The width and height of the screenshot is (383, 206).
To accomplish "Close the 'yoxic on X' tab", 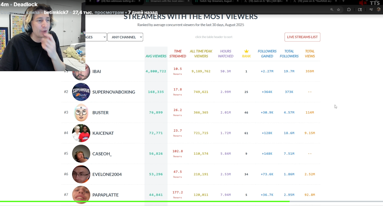I will coord(336,1).
